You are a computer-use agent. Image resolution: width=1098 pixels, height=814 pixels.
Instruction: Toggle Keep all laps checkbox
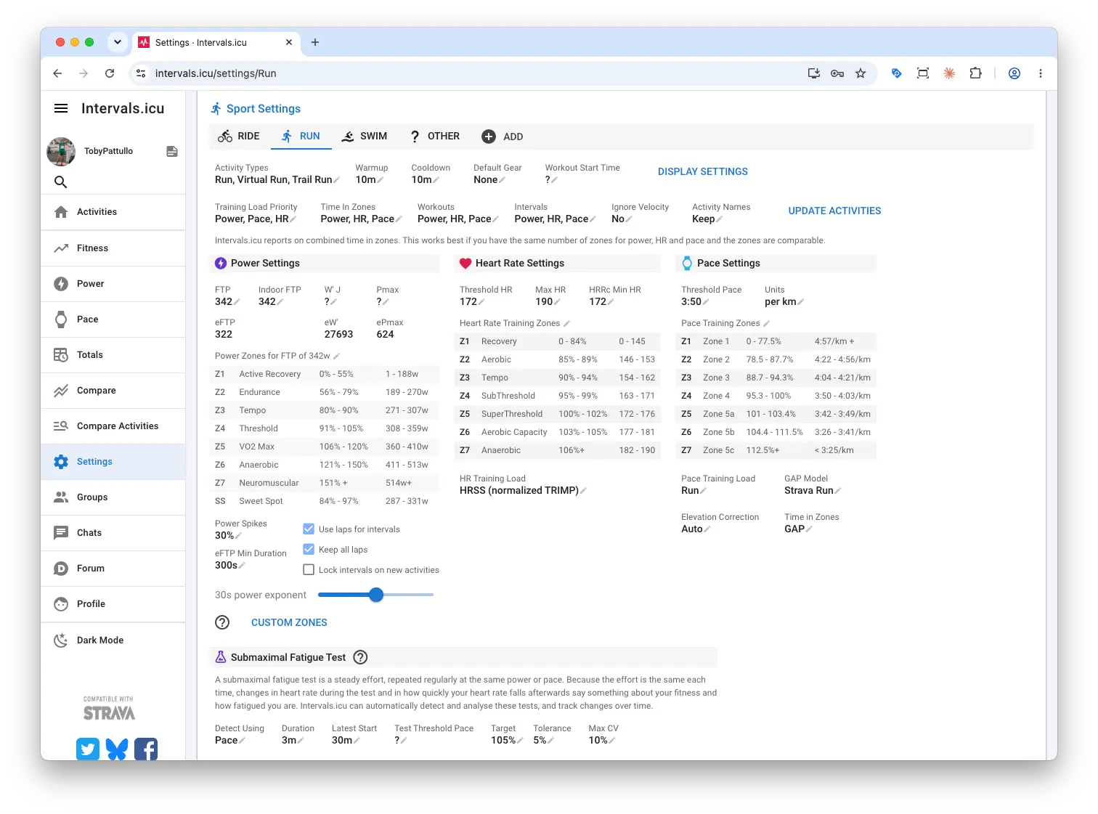point(309,549)
